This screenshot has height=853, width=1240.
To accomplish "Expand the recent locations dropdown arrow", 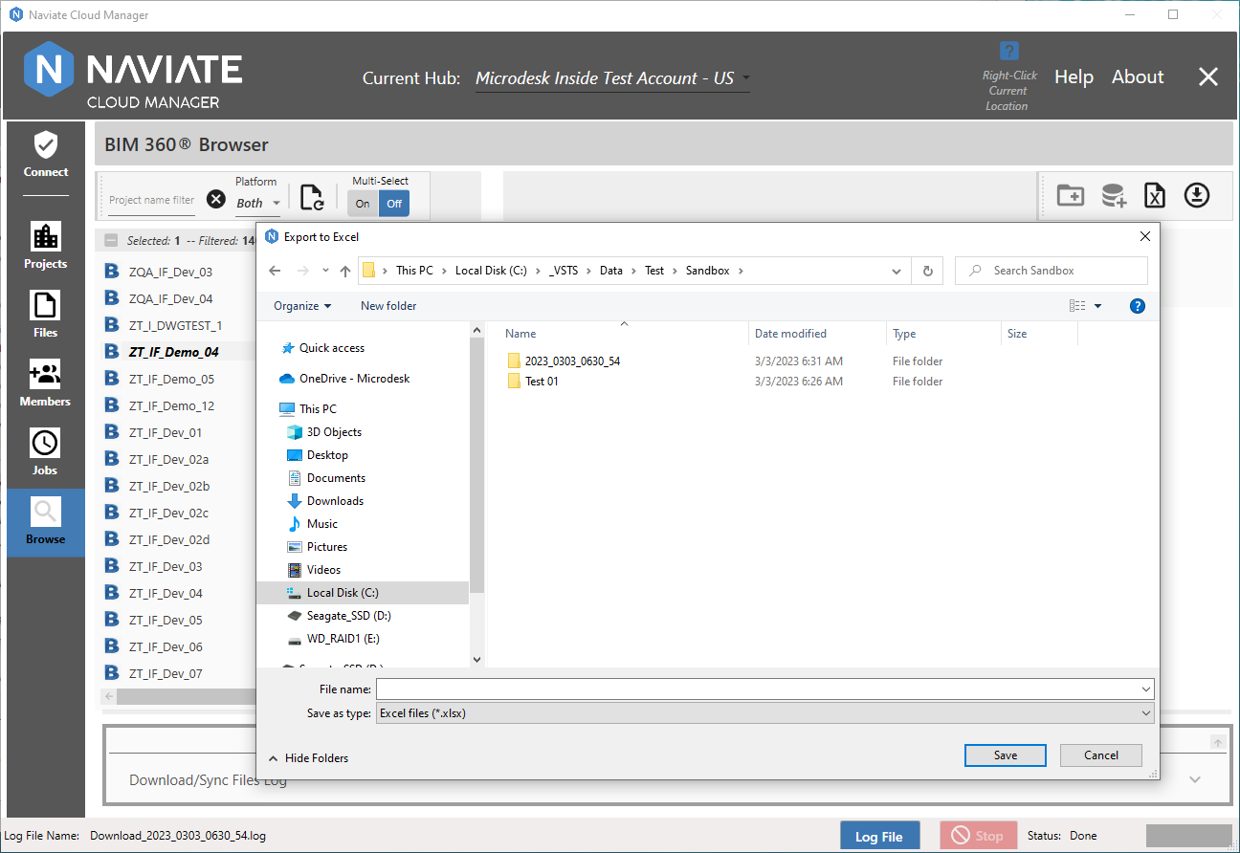I will [326, 271].
